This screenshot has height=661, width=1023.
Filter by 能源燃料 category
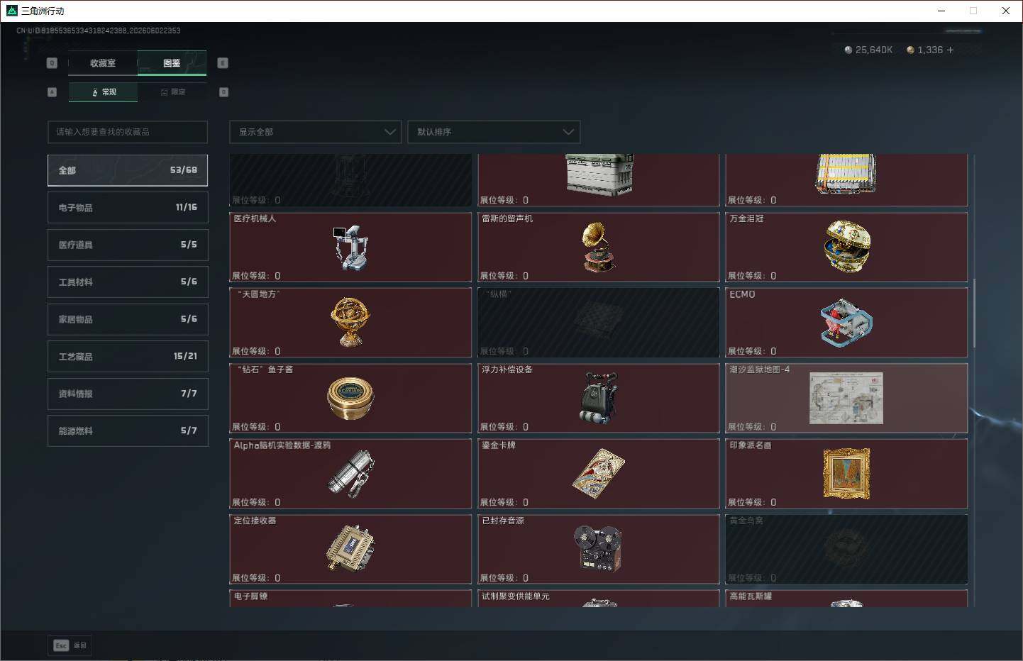pos(128,431)
